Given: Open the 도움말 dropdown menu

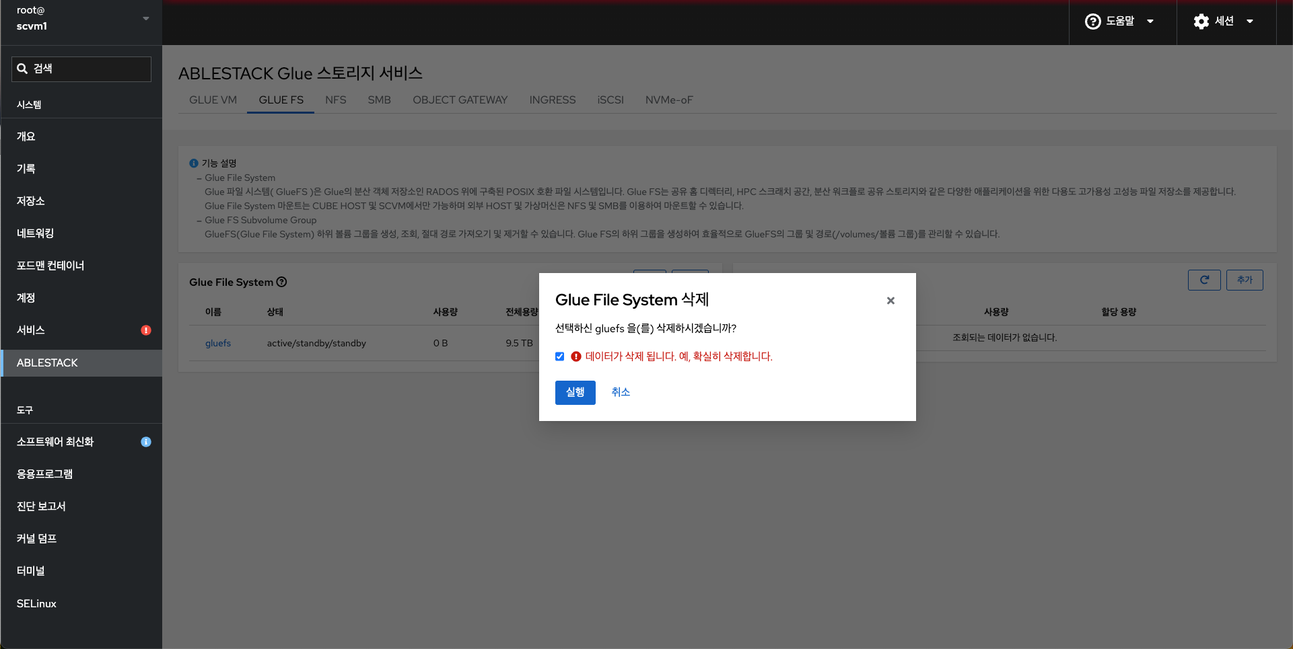Looking at the screenshot, I should [1120, 22].
